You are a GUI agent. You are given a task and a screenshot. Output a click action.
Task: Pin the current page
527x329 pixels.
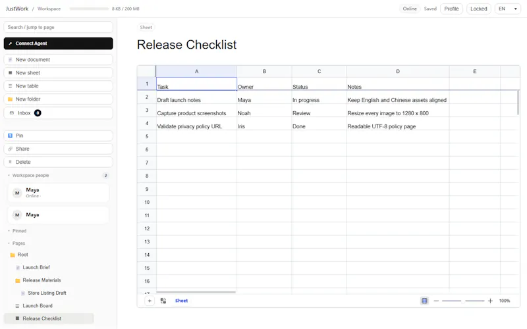(x=58, y=136)
